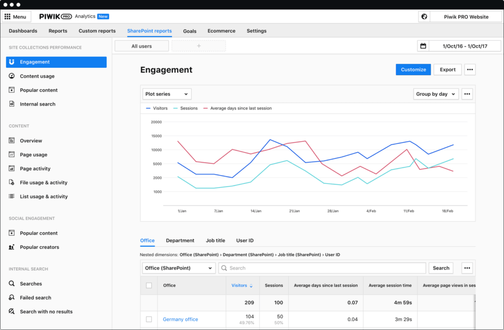Open the Menu grid icon

tap(7, 17)
